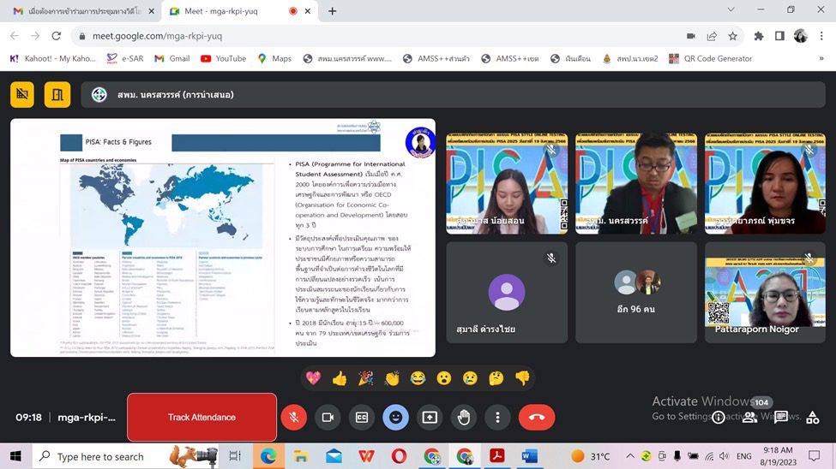836x469 pixels.
Task: Send the sad crying face reaction
Action: (x=470, y=378)
